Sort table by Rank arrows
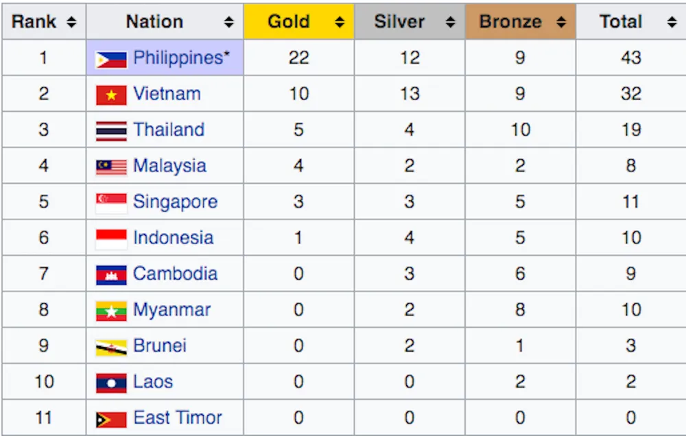This screenshot has height=436, width=686. [71, 22]
